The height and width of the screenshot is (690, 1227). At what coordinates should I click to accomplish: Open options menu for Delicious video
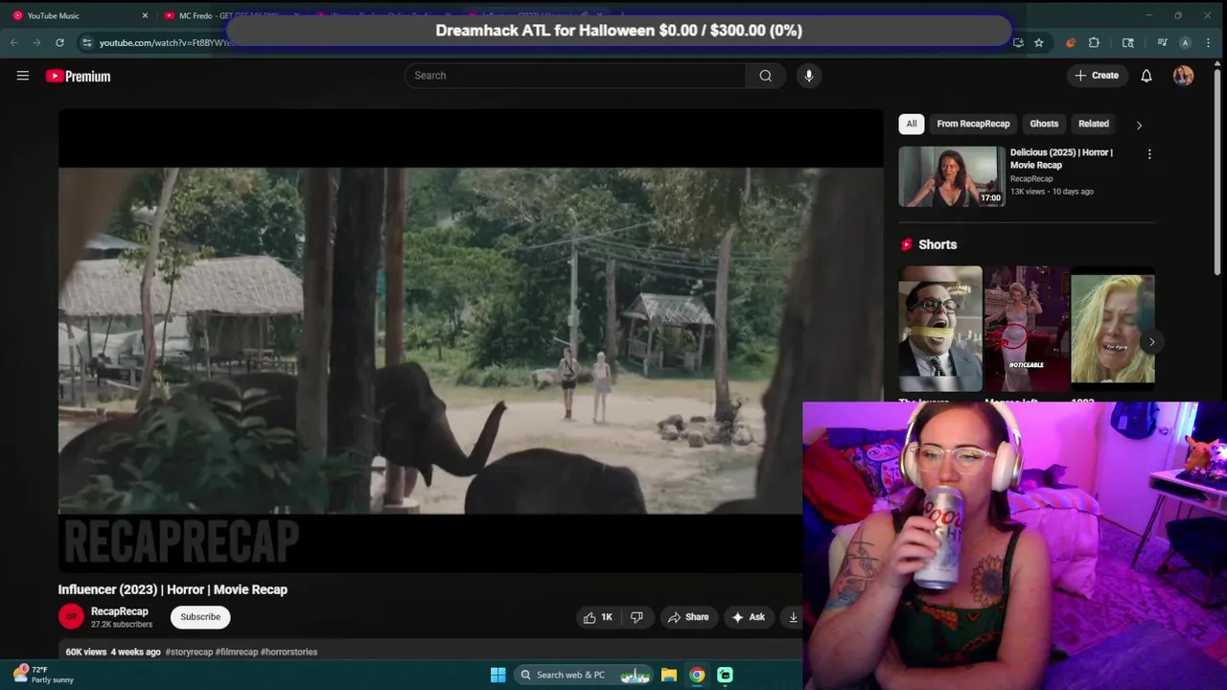1149,154
